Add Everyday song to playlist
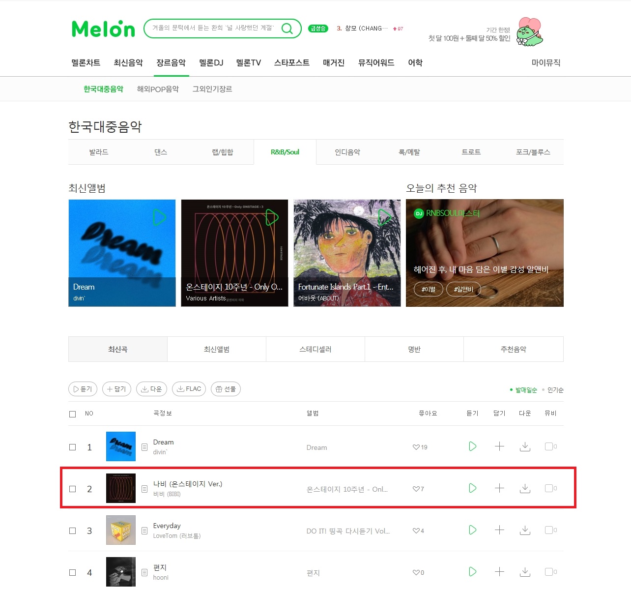This screenshot has height=591, width=631. tap(499, 530)
